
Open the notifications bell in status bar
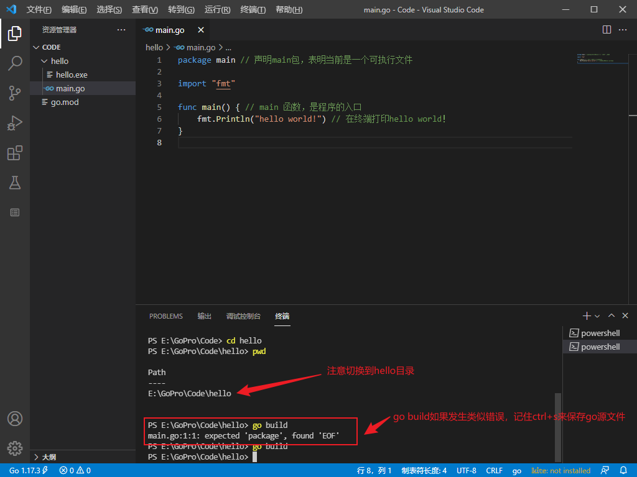pos(624,470)
